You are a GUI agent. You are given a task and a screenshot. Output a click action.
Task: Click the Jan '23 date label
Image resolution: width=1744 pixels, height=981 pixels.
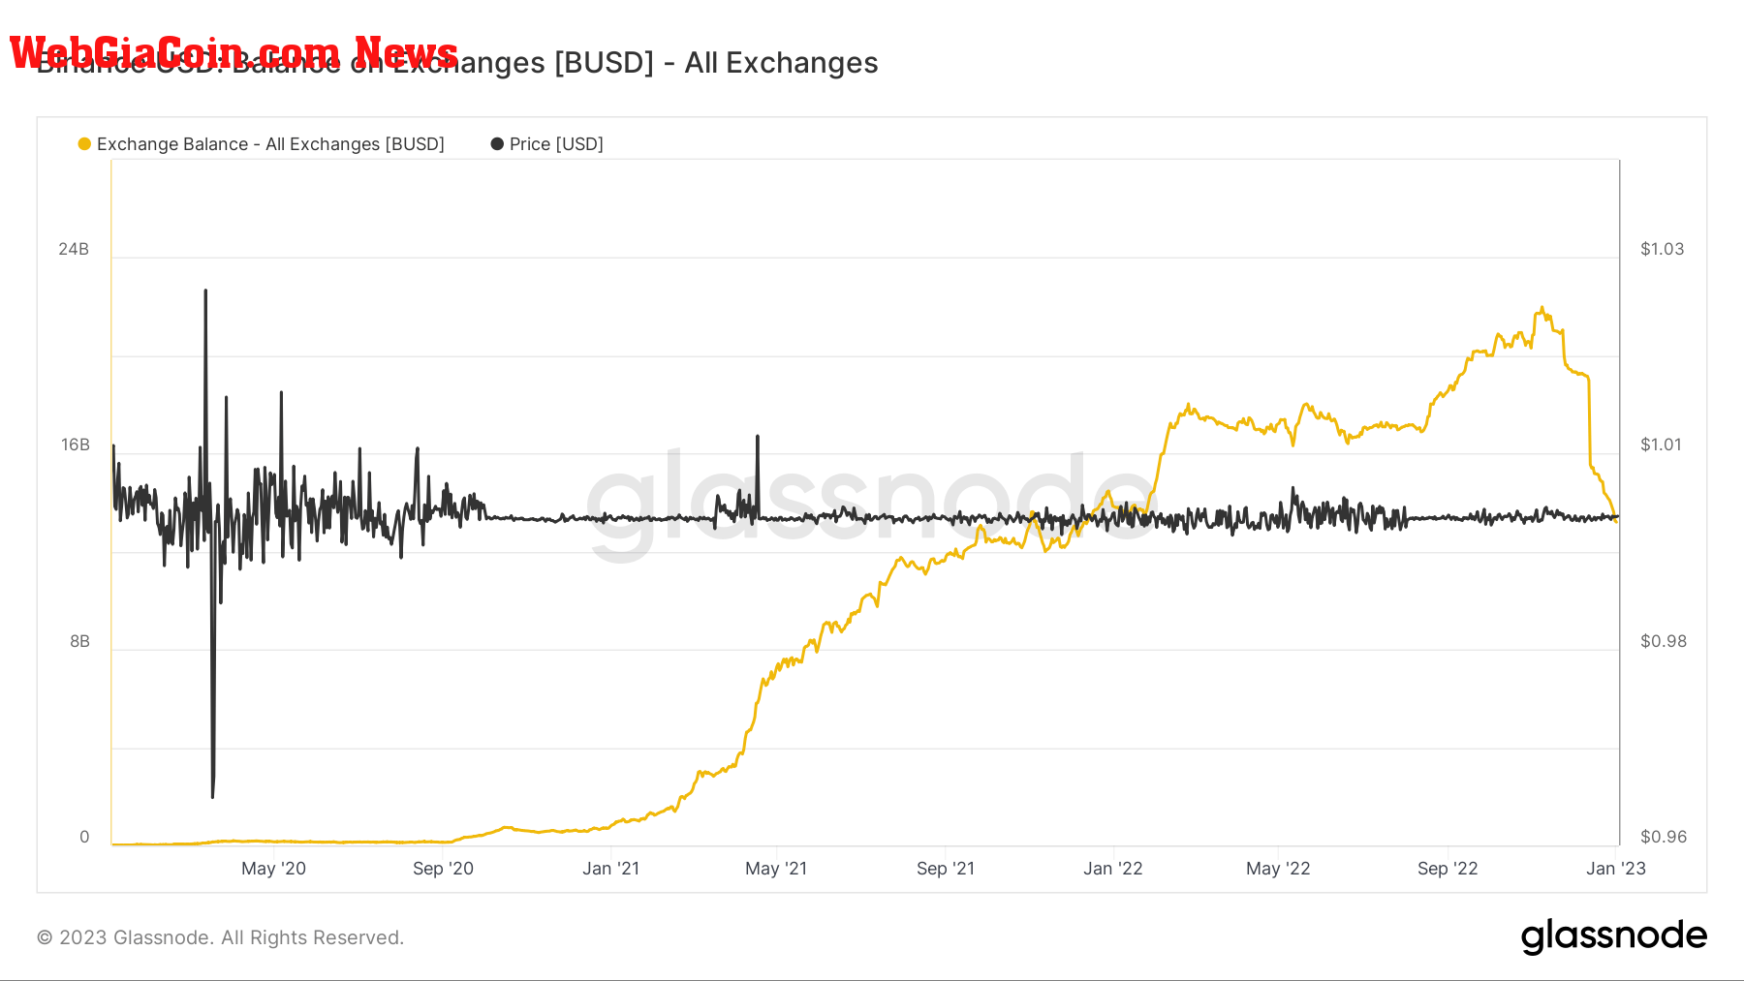point(1615,869)
